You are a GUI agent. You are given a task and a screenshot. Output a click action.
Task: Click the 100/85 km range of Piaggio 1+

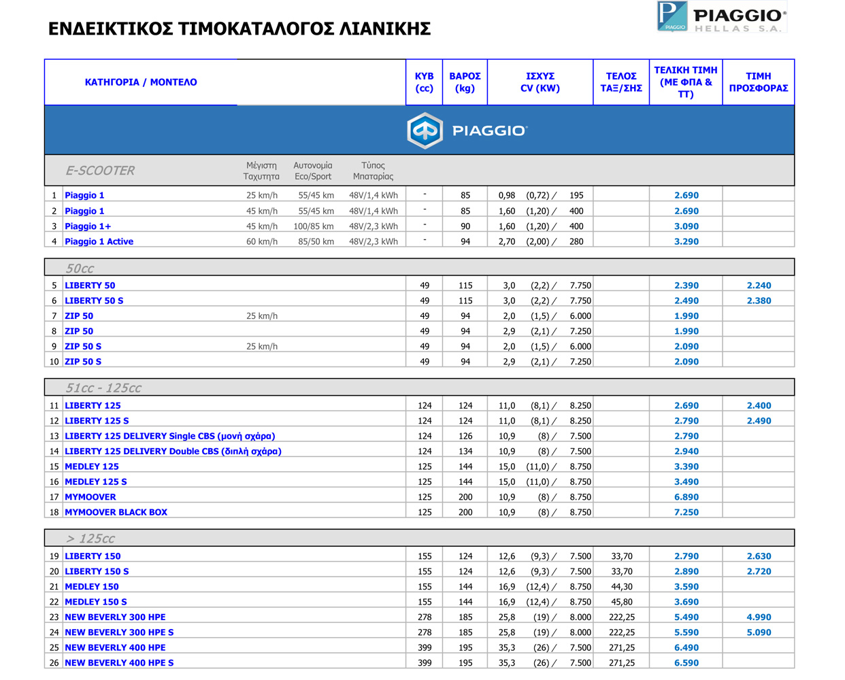pyautogui.click(x=314, y=226)
